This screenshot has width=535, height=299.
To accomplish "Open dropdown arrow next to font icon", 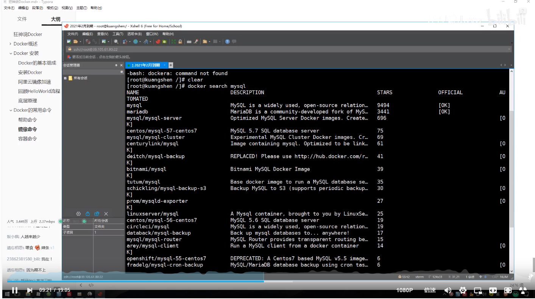I will (150, 42).
